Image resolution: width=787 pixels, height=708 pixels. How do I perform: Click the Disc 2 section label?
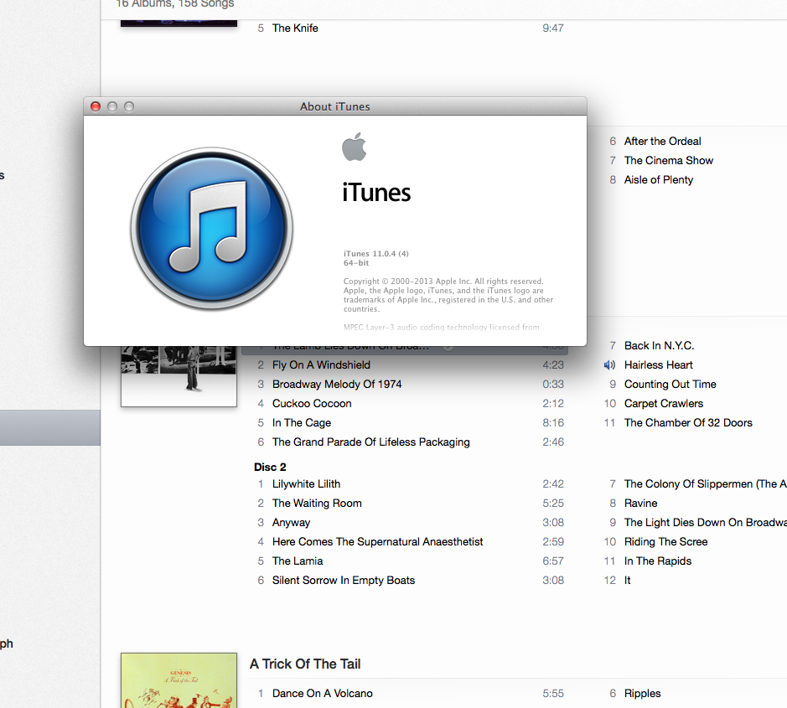270,467
